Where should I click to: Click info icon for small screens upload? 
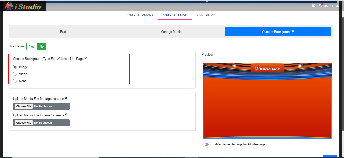66,114
